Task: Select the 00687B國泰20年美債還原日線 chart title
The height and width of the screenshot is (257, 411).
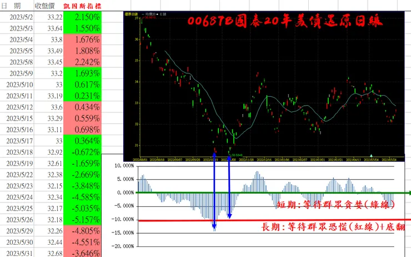Action: click(x=285, y=21)
